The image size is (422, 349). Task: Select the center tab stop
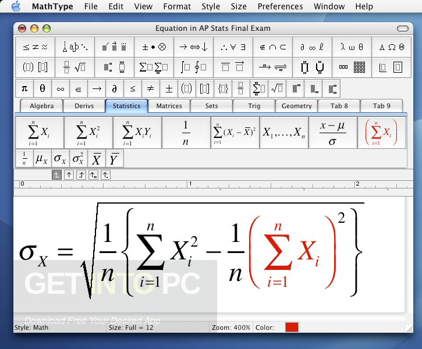pos(69,175)
